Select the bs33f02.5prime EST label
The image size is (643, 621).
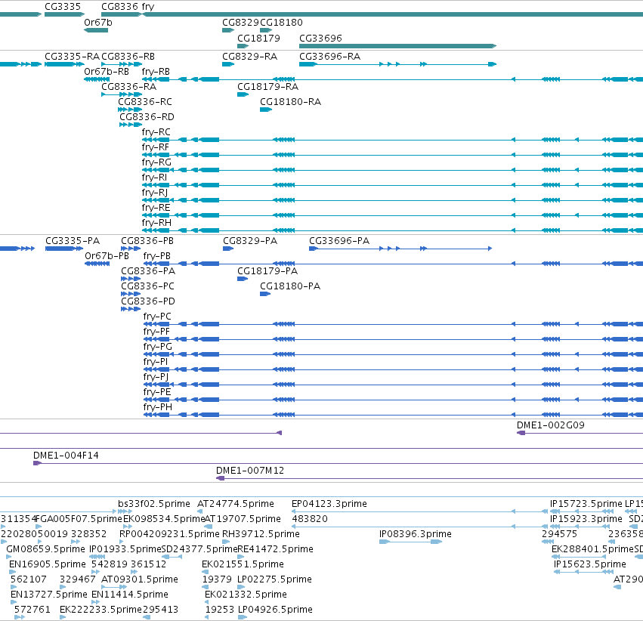(x=154, y=504)
